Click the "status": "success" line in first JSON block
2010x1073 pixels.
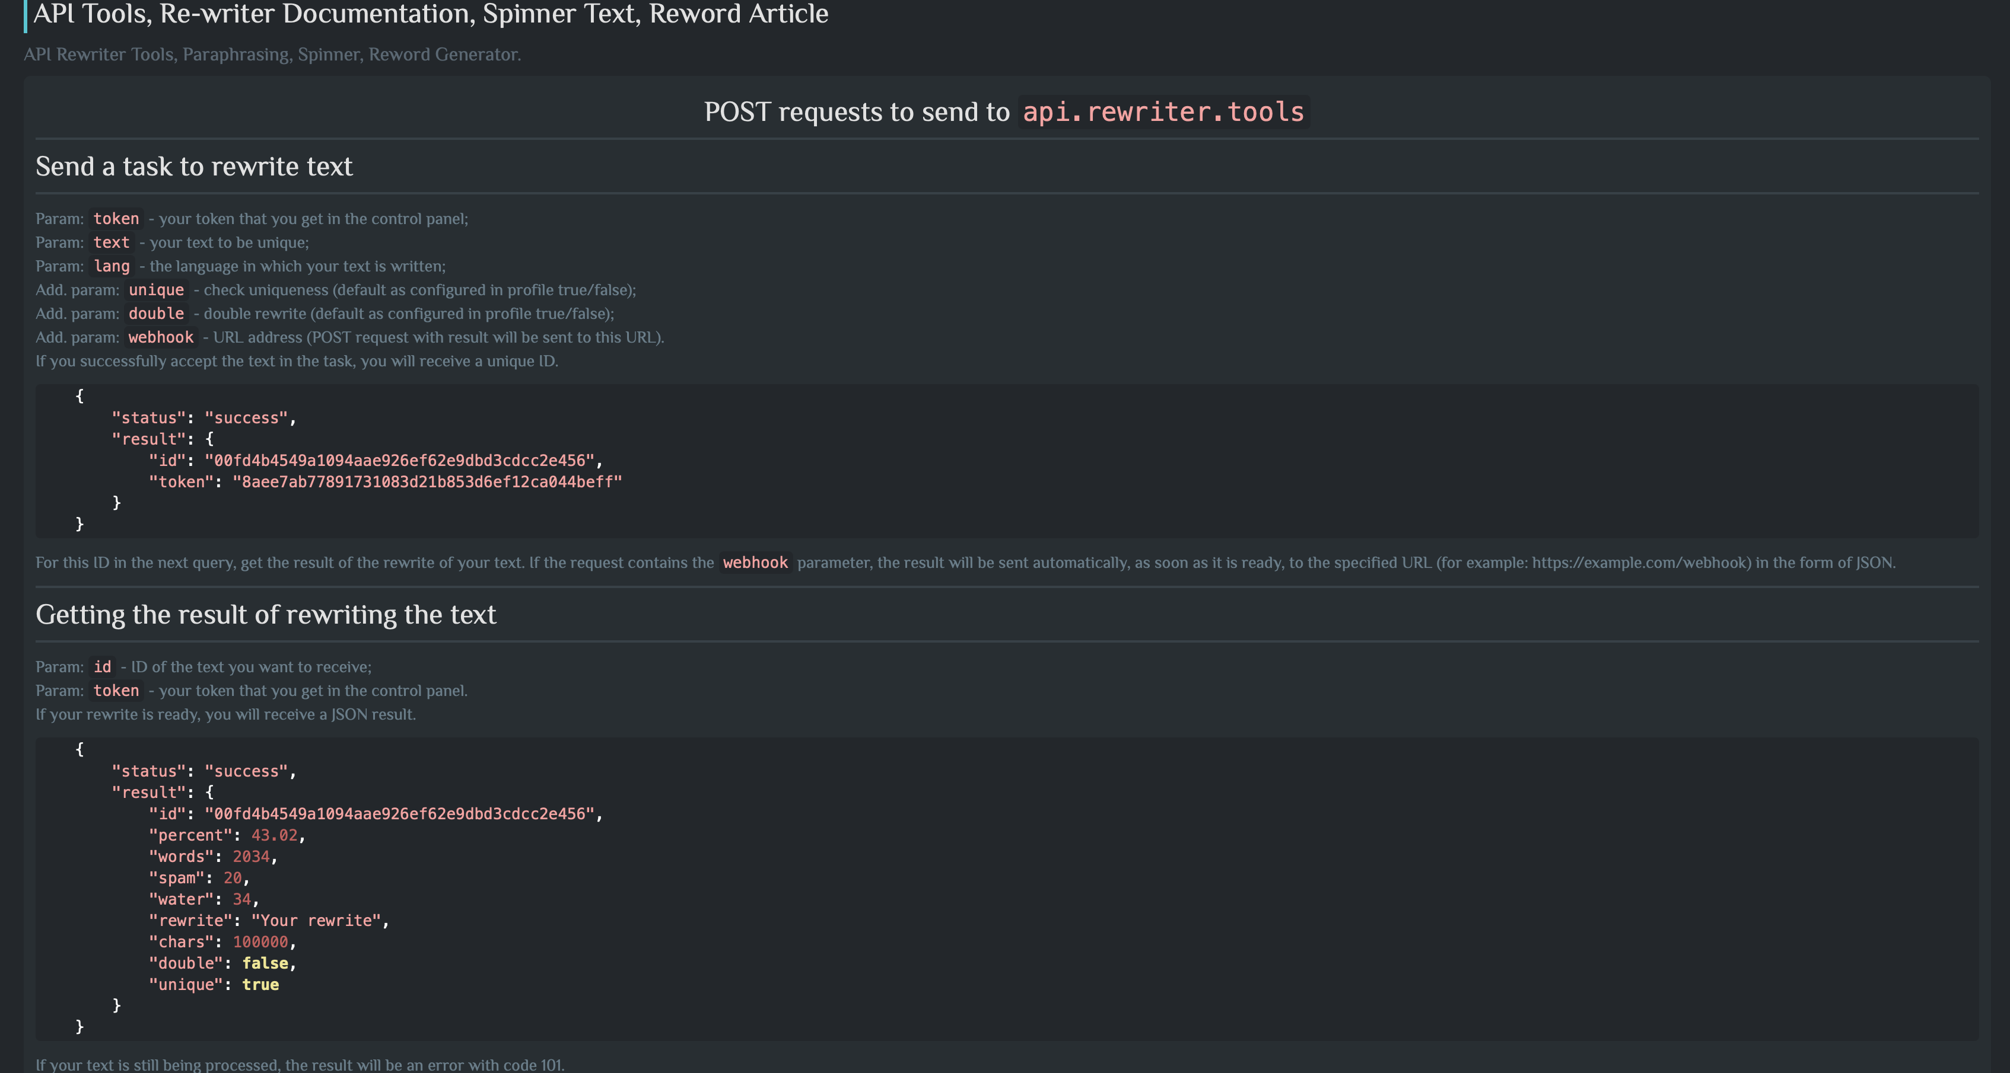point(203,418)
